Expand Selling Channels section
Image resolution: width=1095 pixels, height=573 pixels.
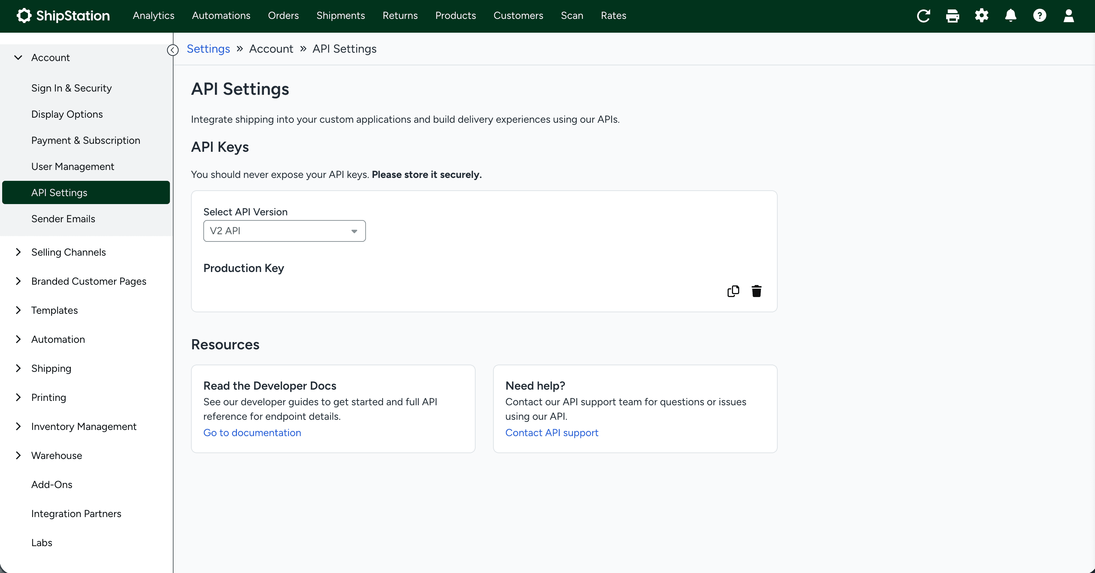click(x=18, y=252)
